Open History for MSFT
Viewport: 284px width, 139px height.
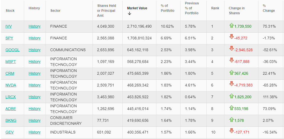point(35,62)
